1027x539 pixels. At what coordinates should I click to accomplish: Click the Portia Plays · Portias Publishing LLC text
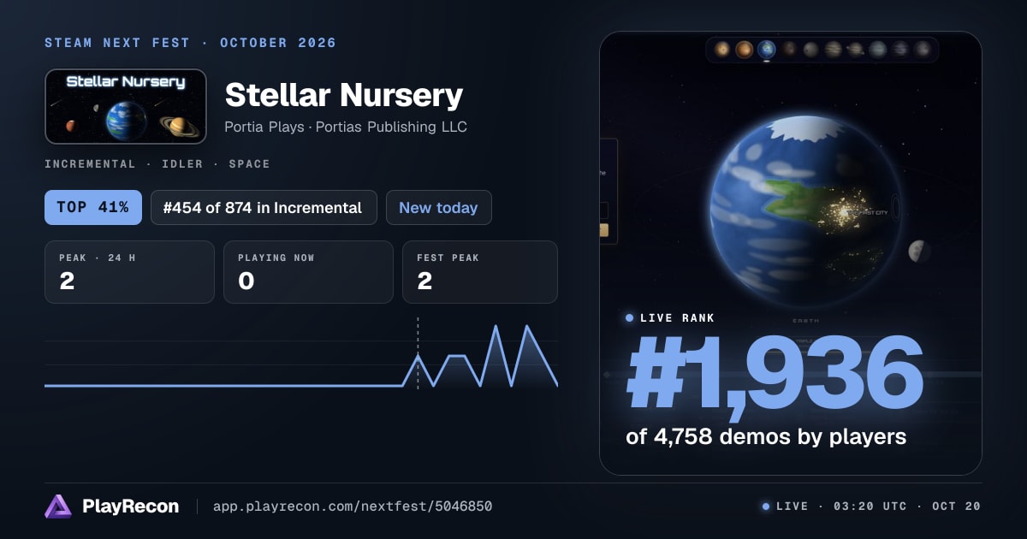[x=346, y=127]
